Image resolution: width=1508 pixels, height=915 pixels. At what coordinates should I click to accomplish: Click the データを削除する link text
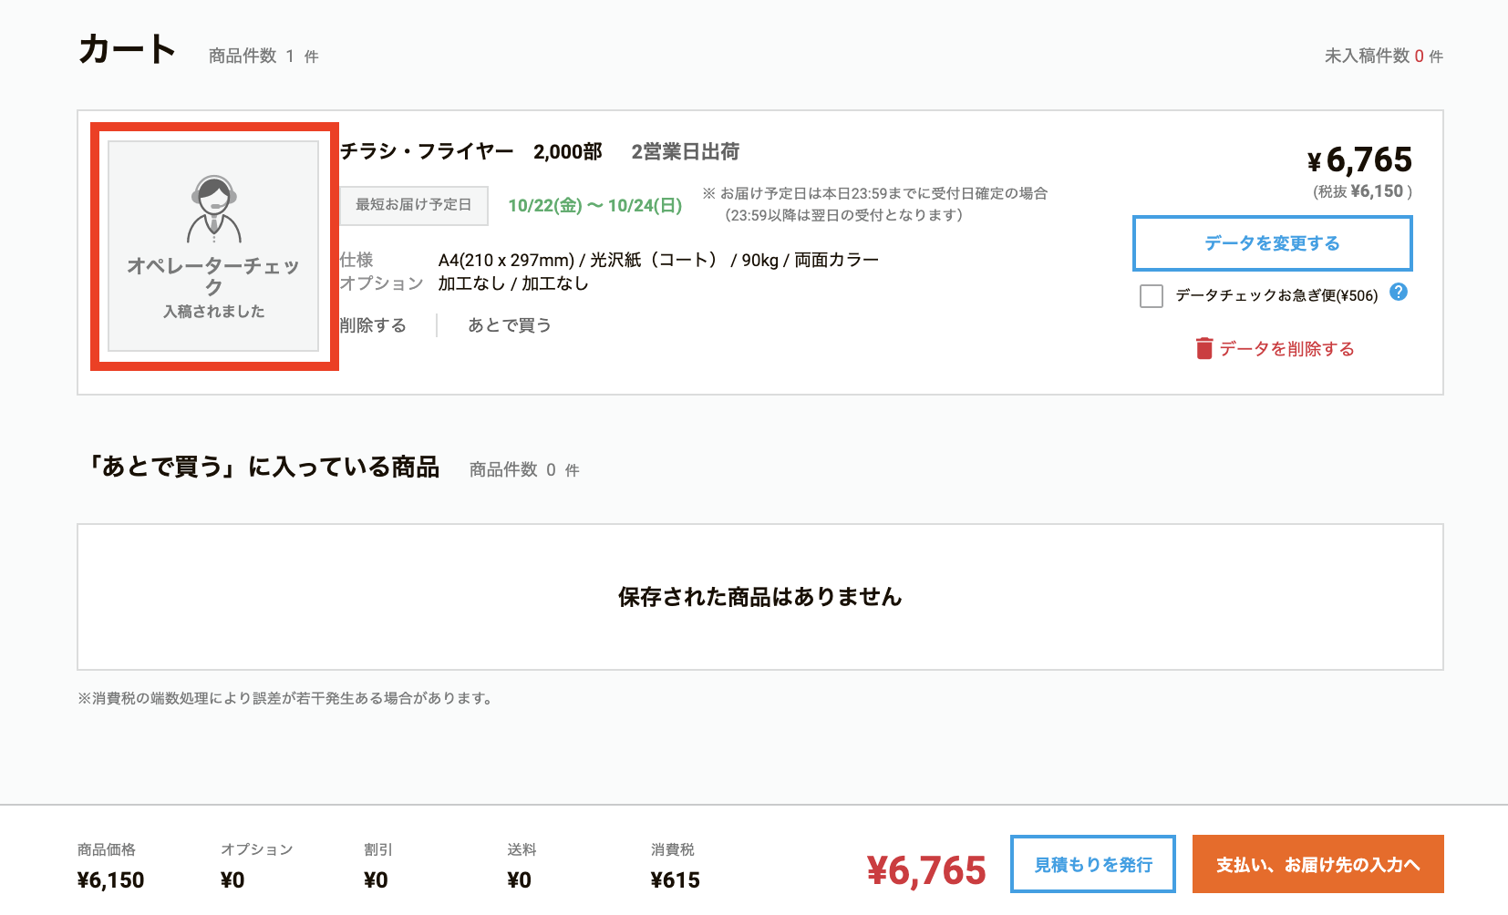coord(1286,349)
